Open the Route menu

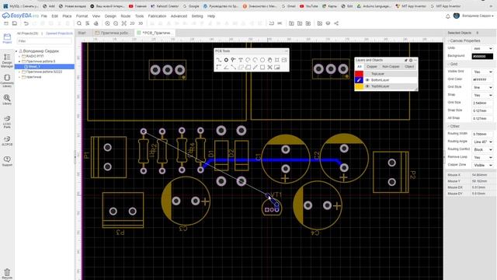tap(126, 16)
